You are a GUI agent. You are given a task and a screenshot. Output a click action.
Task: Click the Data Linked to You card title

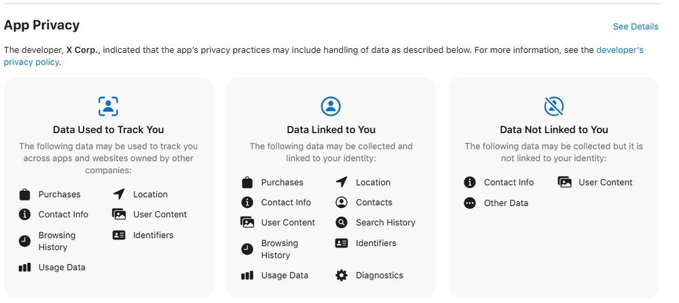[x=331, y=130]
